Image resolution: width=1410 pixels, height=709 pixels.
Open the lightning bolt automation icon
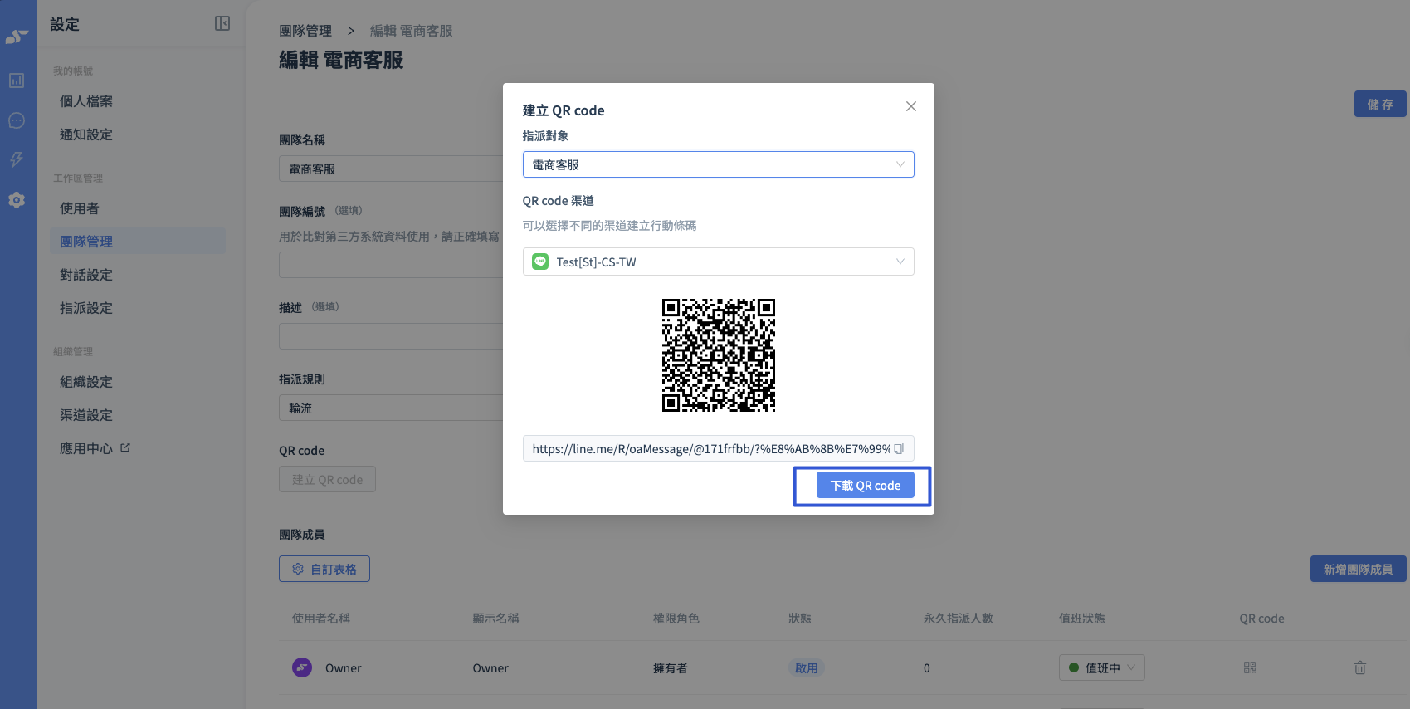pos(17,159)
